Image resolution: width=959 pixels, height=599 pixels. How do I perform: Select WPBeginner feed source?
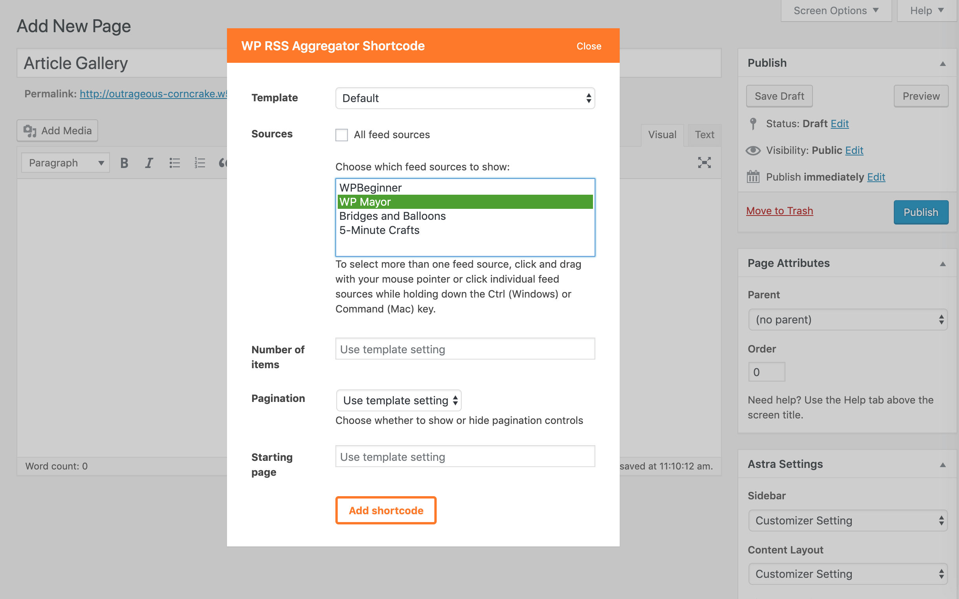(465, 188)
